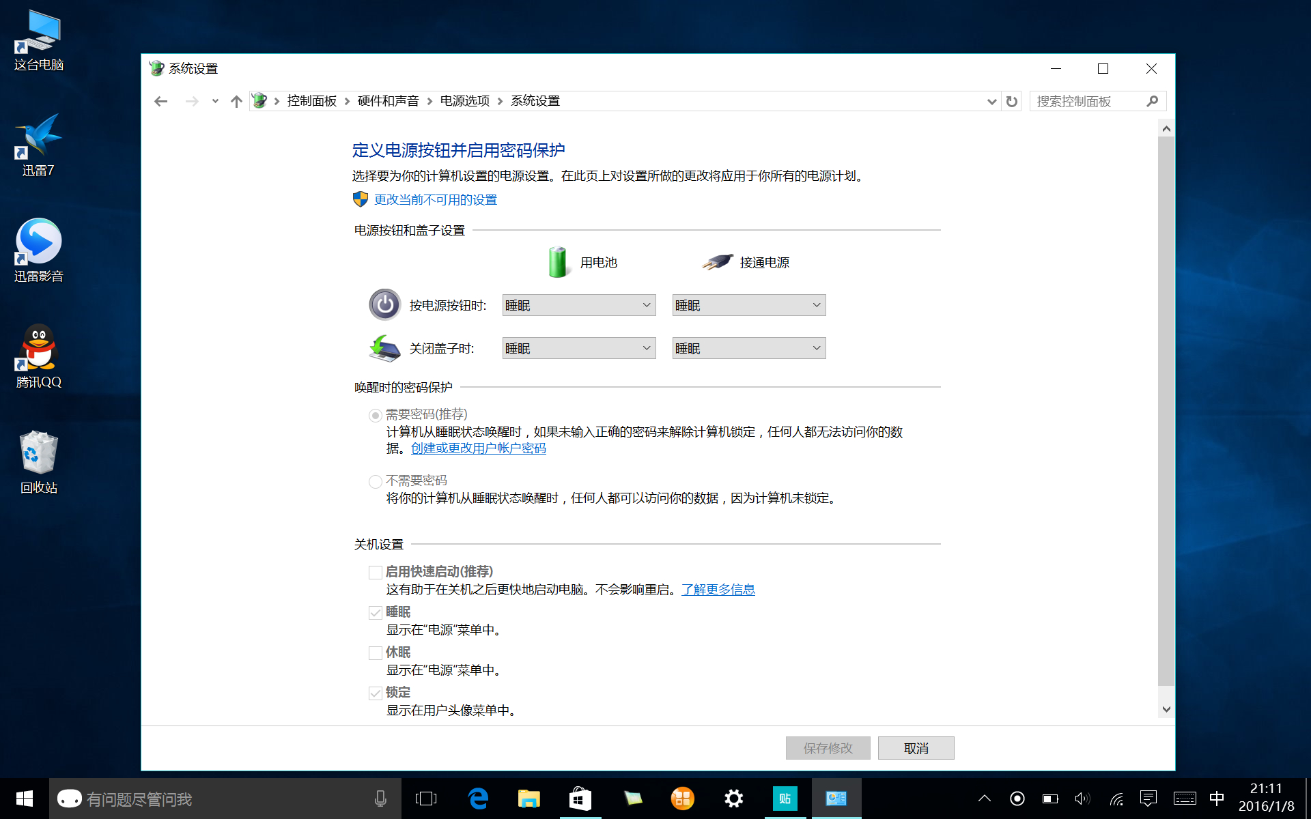Toggle the 启用快速启动 checkbox
The height and width of the screenshot is (819, 1311).
tap(376, 572)
